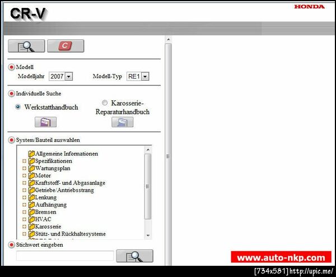This screenshot has width=336, height=277.
Task: Select the Werkstatthandbuch radio button
Action: point(18,107)
